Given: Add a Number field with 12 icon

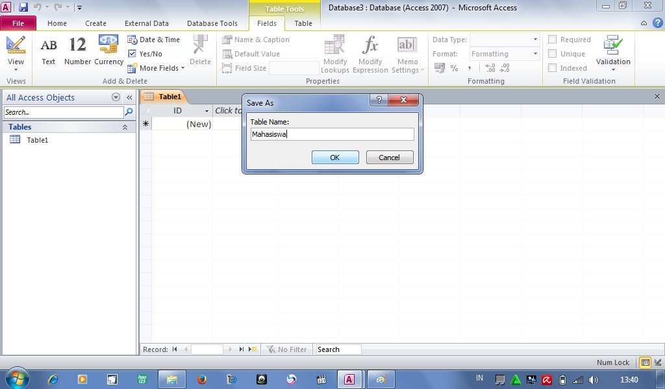Looking at the screenshot, I should [78, 51].
